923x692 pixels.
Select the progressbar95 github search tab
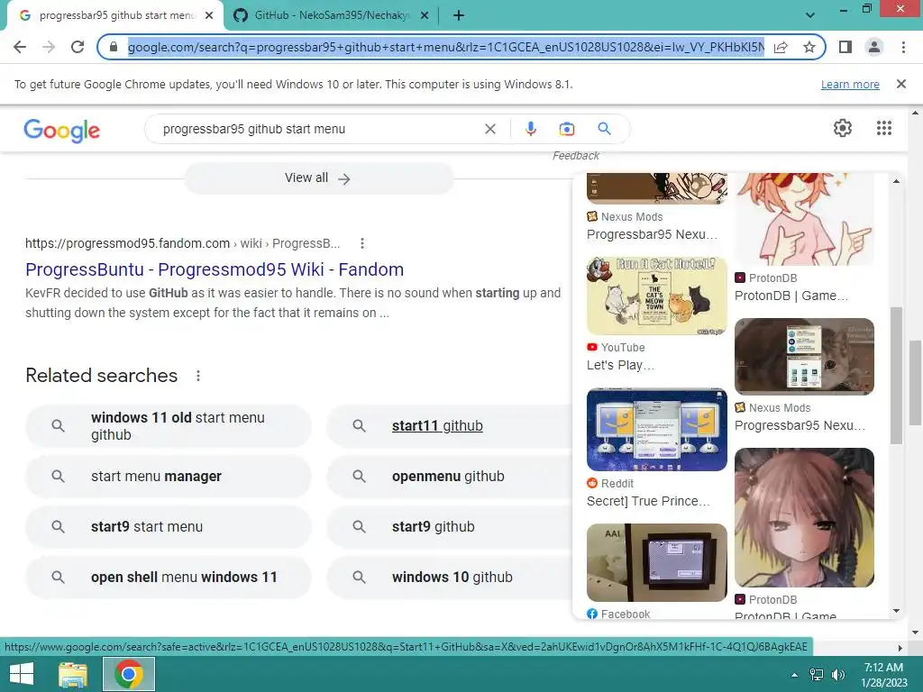pyautogui.click(x=116, y=16)
